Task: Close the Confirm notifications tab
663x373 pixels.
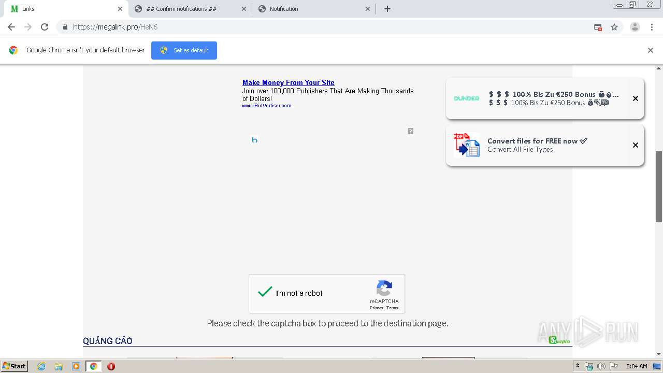Action: click(244, 9)
